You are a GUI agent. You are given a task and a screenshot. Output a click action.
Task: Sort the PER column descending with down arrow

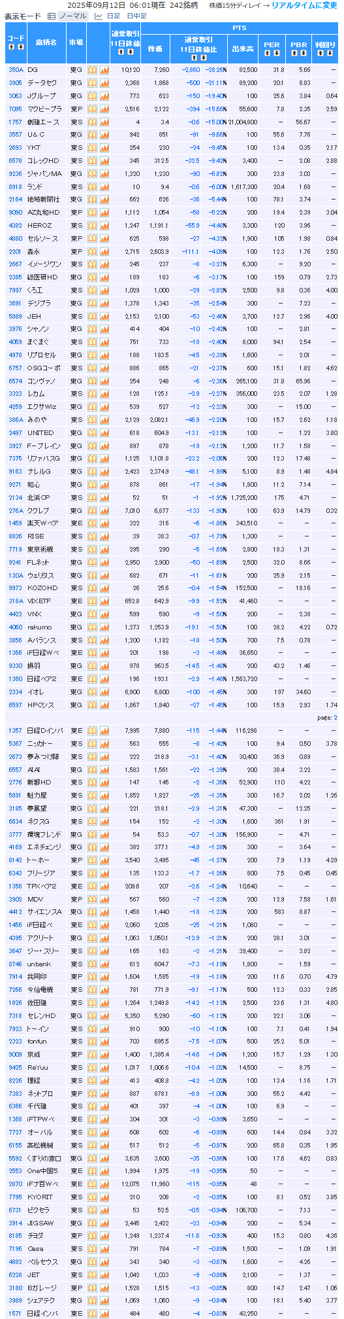(276, 53)
